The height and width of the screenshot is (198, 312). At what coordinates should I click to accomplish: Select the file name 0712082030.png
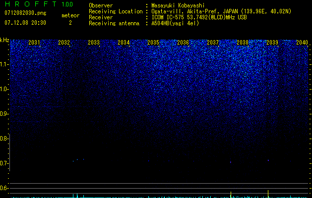pyautogui.click(x=25, y=13)
